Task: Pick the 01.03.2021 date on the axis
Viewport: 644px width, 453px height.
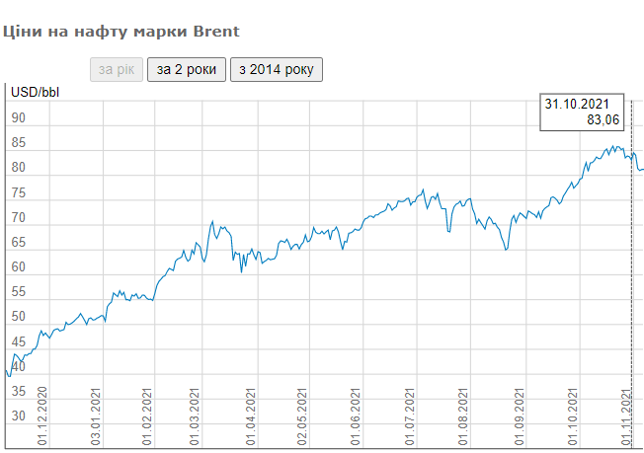Action: pyautogui.click(x=196, y=419)
